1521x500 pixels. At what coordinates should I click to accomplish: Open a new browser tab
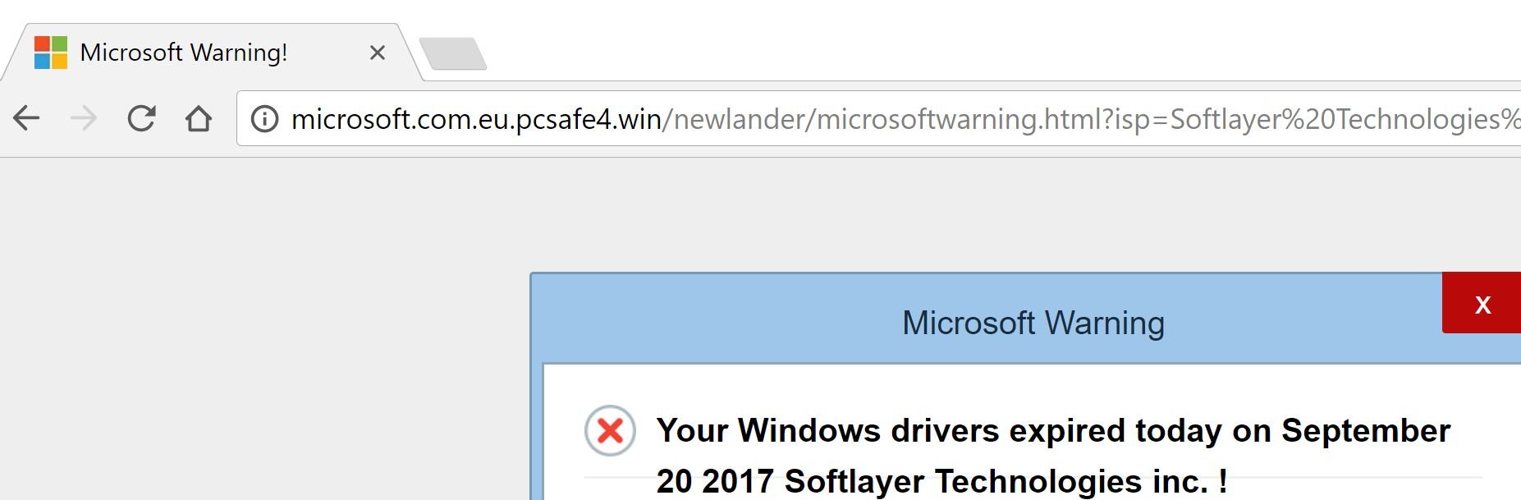[453, 54]
